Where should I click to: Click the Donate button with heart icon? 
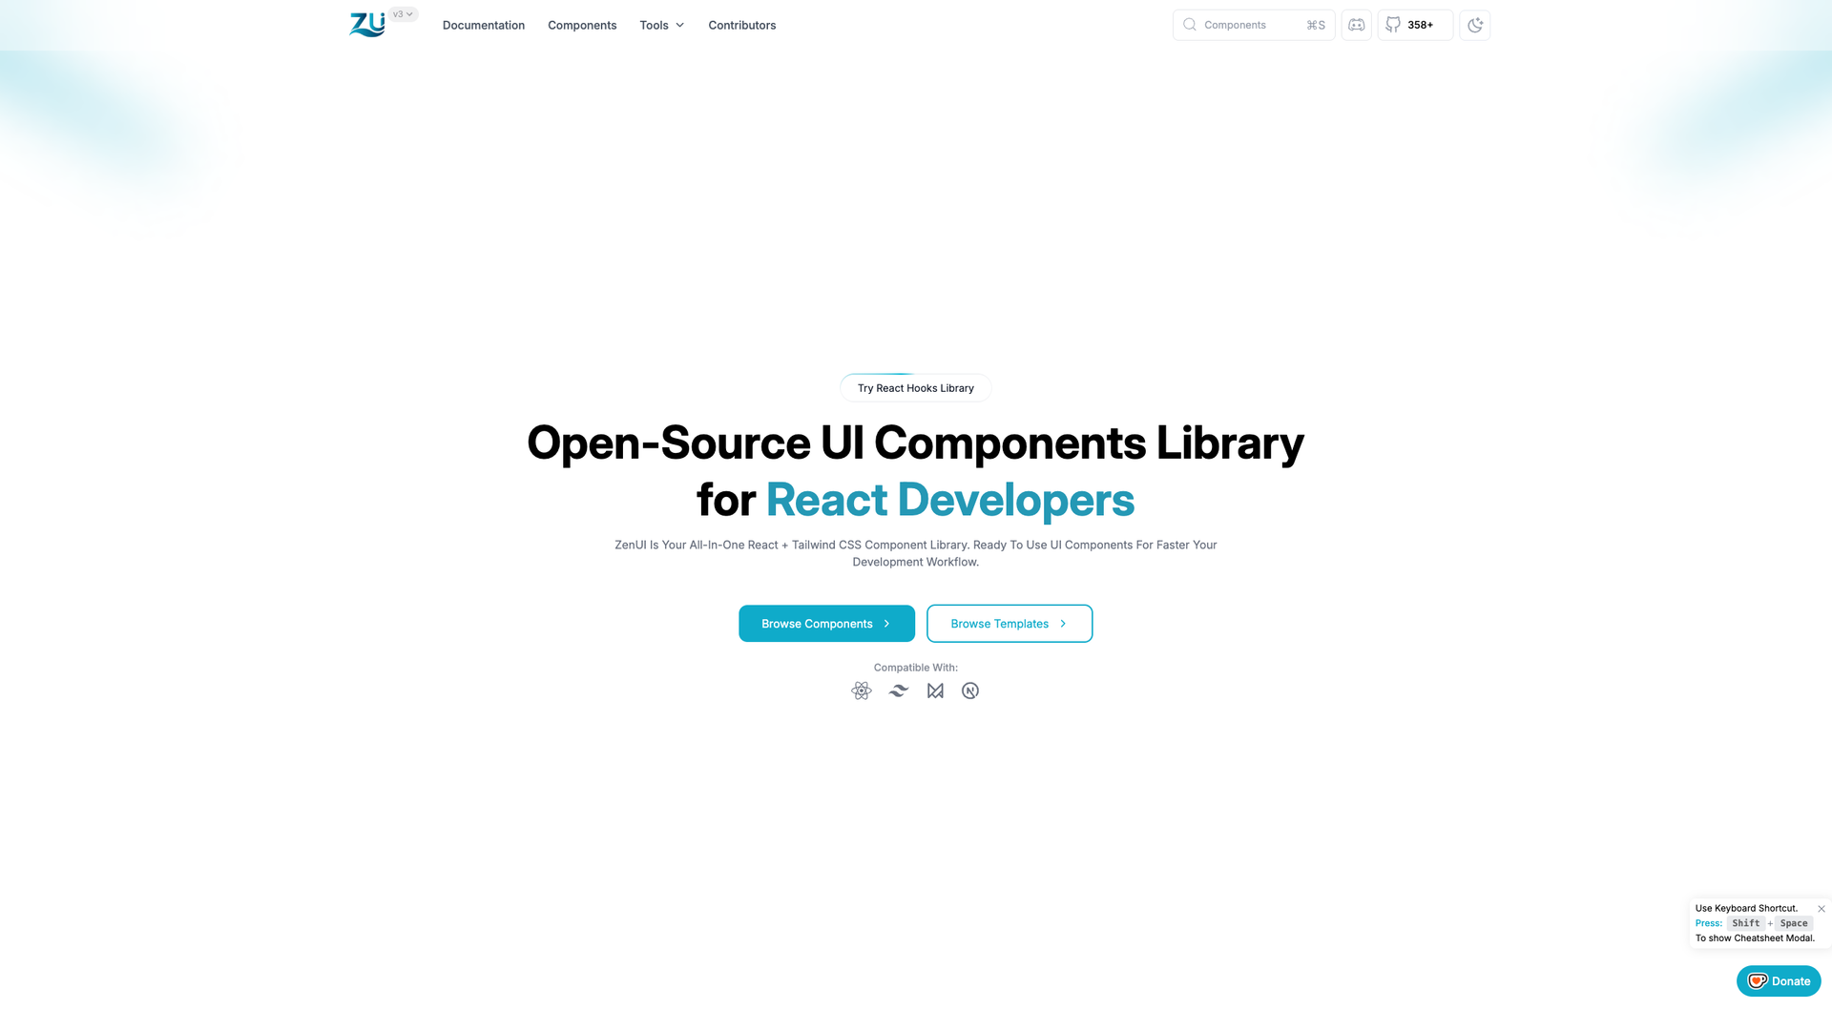click(x=1779, y=980)
